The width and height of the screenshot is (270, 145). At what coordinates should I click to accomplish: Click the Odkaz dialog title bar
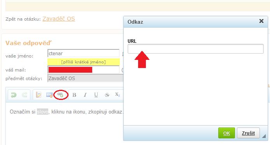pyautogui.click(x=196, y=22)
